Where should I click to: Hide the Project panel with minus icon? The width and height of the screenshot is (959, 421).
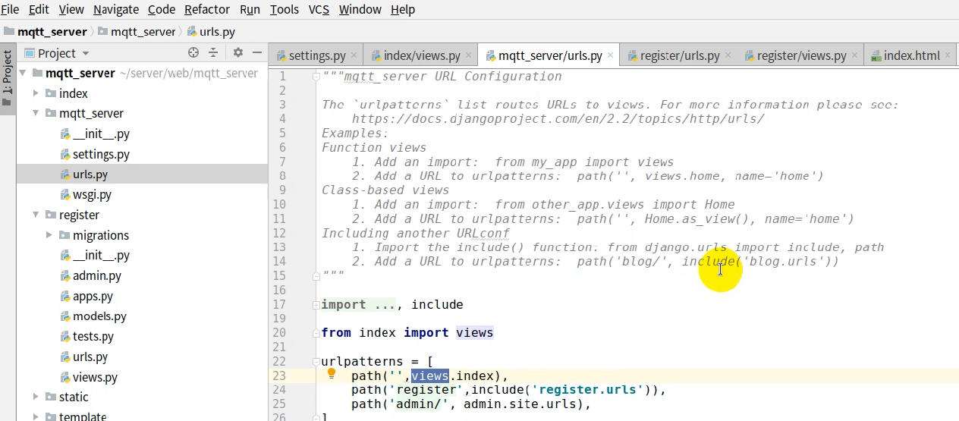pos(257,53)
